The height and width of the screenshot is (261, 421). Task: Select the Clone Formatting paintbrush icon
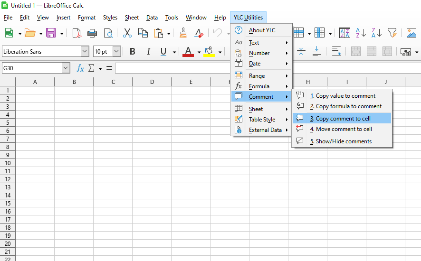183,33
